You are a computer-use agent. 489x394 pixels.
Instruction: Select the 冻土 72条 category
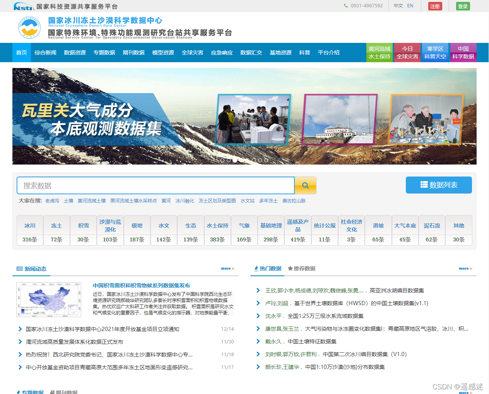(56, 231)
